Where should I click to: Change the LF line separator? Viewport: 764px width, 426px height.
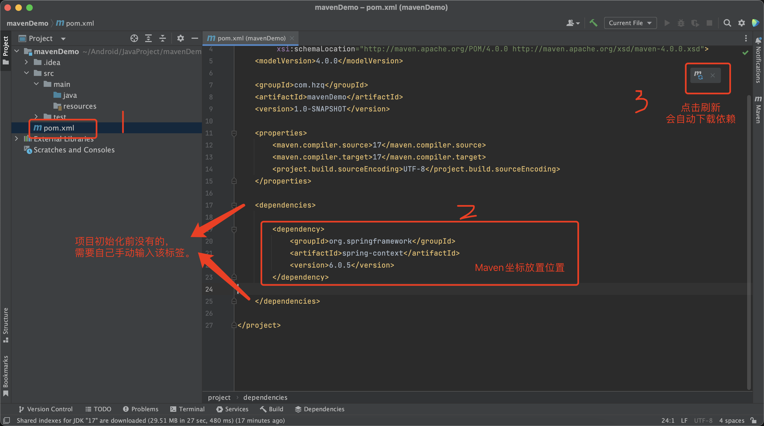click(x=684, y=420)
